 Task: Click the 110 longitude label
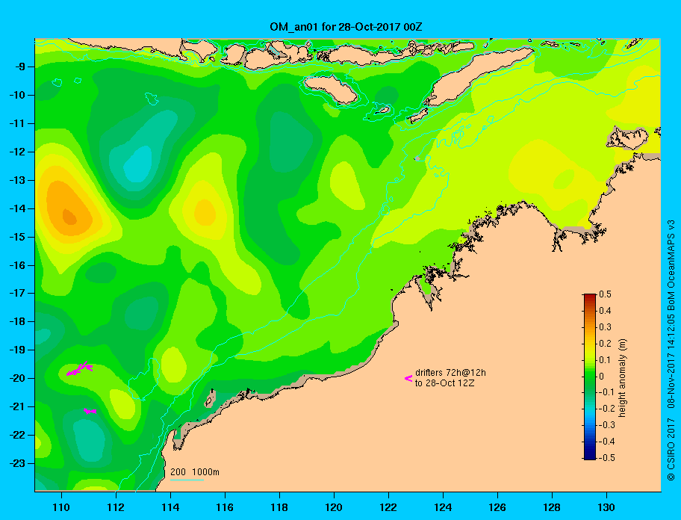click(61, 507)
